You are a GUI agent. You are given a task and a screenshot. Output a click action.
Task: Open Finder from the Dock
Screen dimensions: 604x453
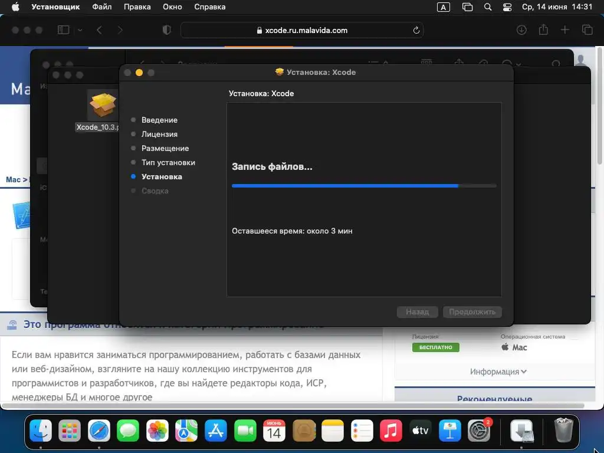coord(41,430)
